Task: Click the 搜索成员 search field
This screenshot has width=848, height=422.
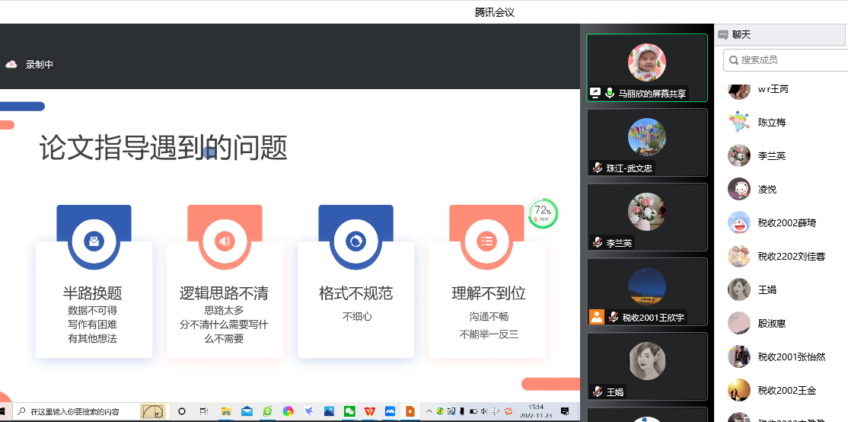Action: tap(784, 59)
